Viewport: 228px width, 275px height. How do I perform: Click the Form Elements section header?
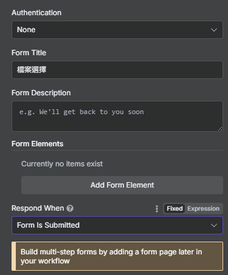tap(37, 144)
